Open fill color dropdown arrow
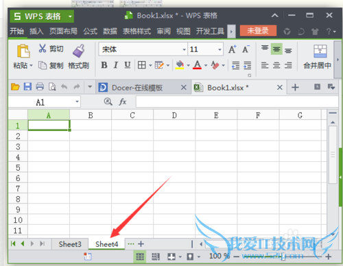 point(188,66)
